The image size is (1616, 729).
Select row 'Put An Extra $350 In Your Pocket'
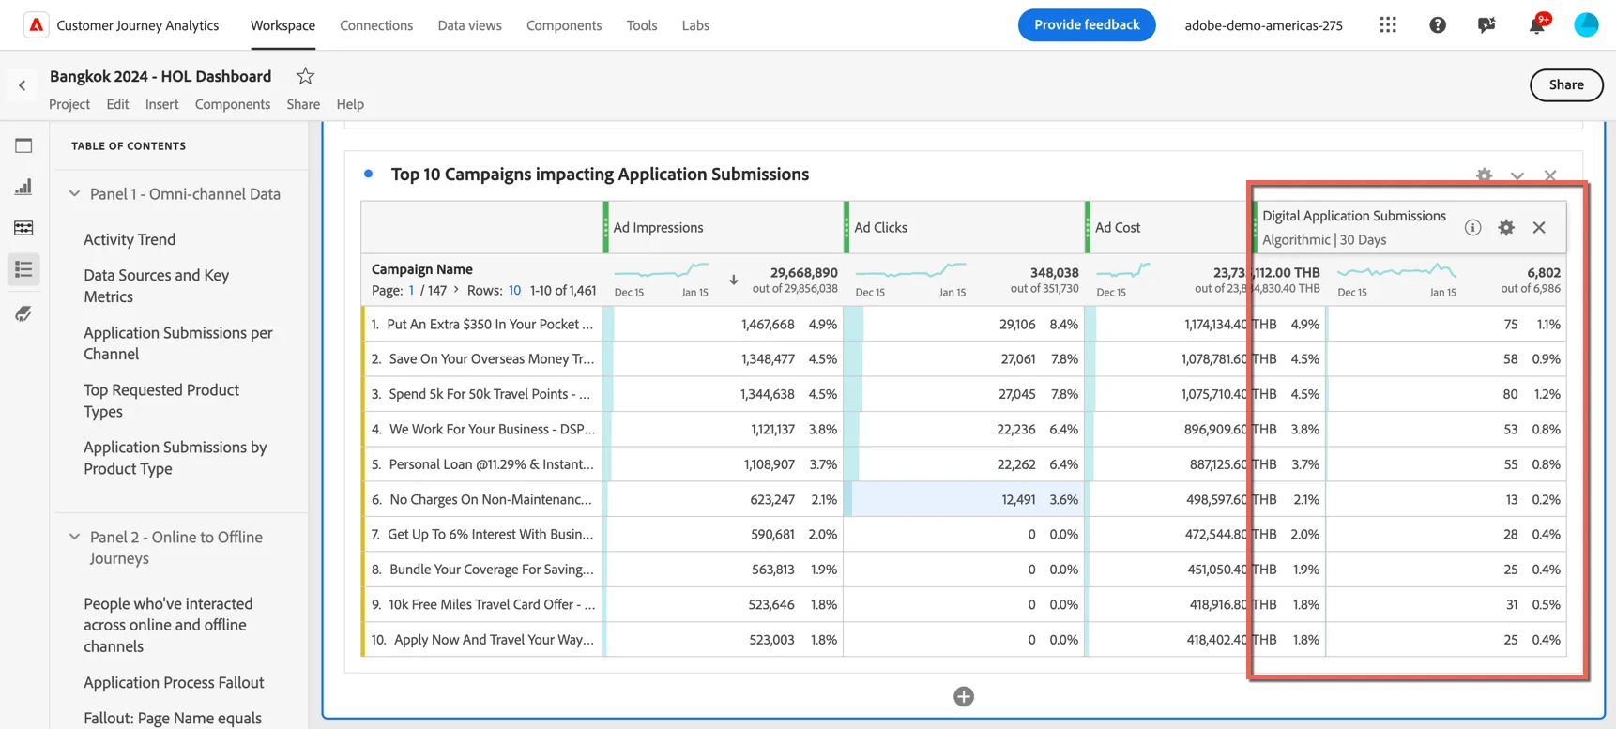click(x=482, y=324)
